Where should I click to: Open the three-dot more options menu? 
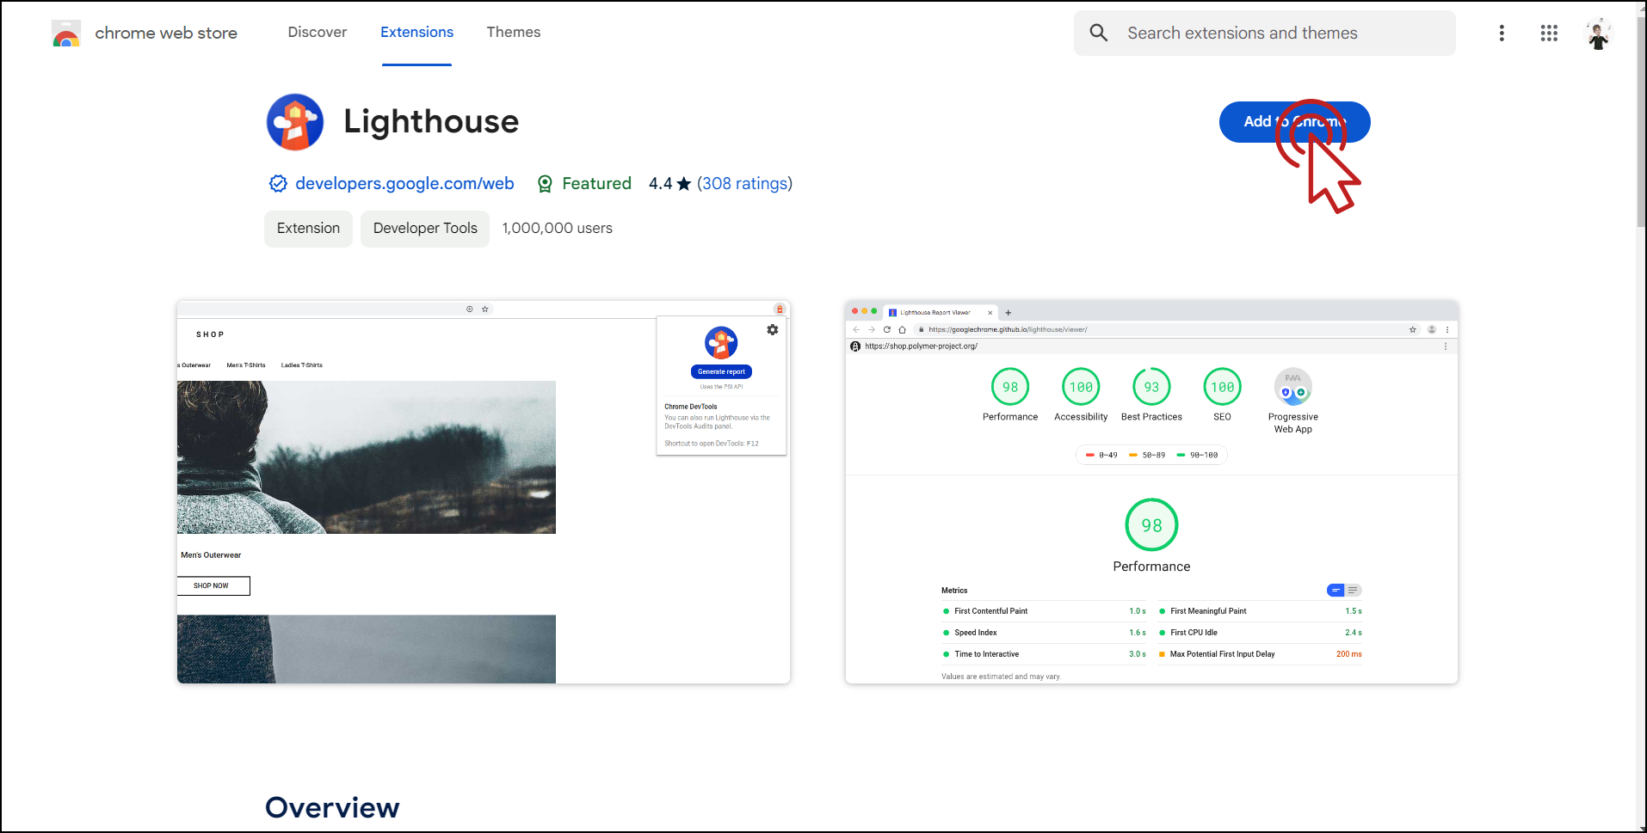tap(1502, 33)
